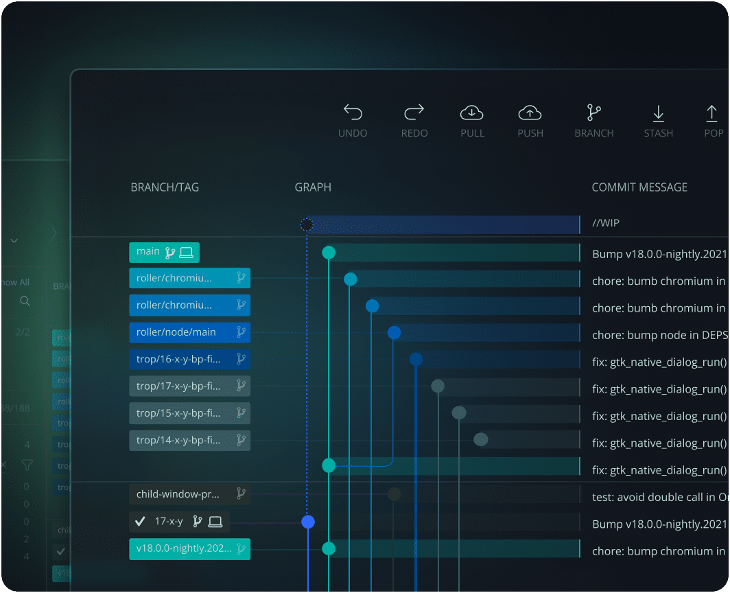Click the COMMIT MESSAGE column header
The height and width of the screenshot is (593, 730).
[x=639, y=187]
